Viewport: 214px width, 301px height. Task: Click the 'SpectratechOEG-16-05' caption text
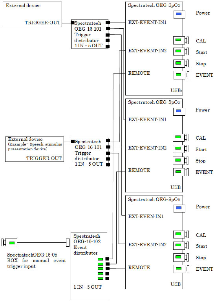point(32,255)
